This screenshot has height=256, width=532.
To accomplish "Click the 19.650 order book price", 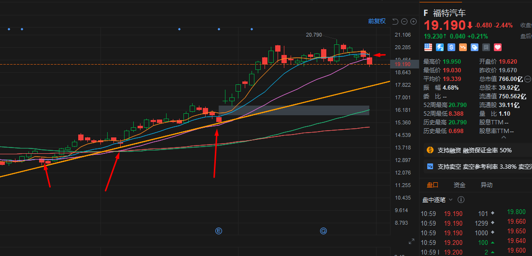I will pyautogui.click(x=516, y=231).
